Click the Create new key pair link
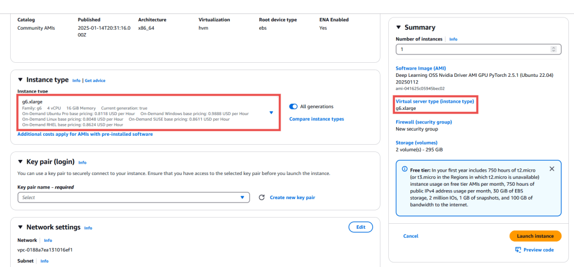 click(292, 197)
